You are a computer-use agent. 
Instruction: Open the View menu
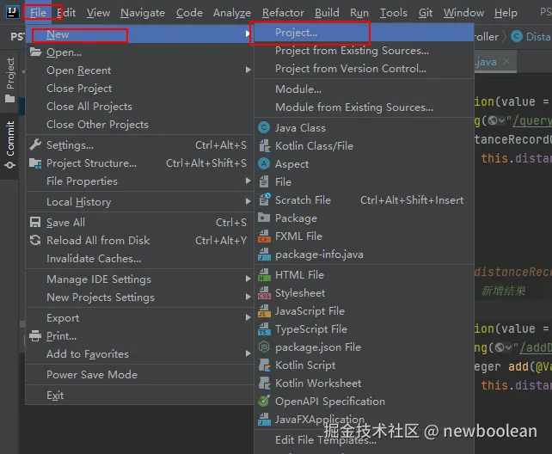98,13
